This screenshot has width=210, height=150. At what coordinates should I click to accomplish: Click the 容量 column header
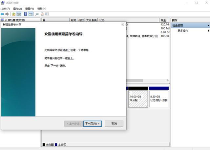(164, 20)
